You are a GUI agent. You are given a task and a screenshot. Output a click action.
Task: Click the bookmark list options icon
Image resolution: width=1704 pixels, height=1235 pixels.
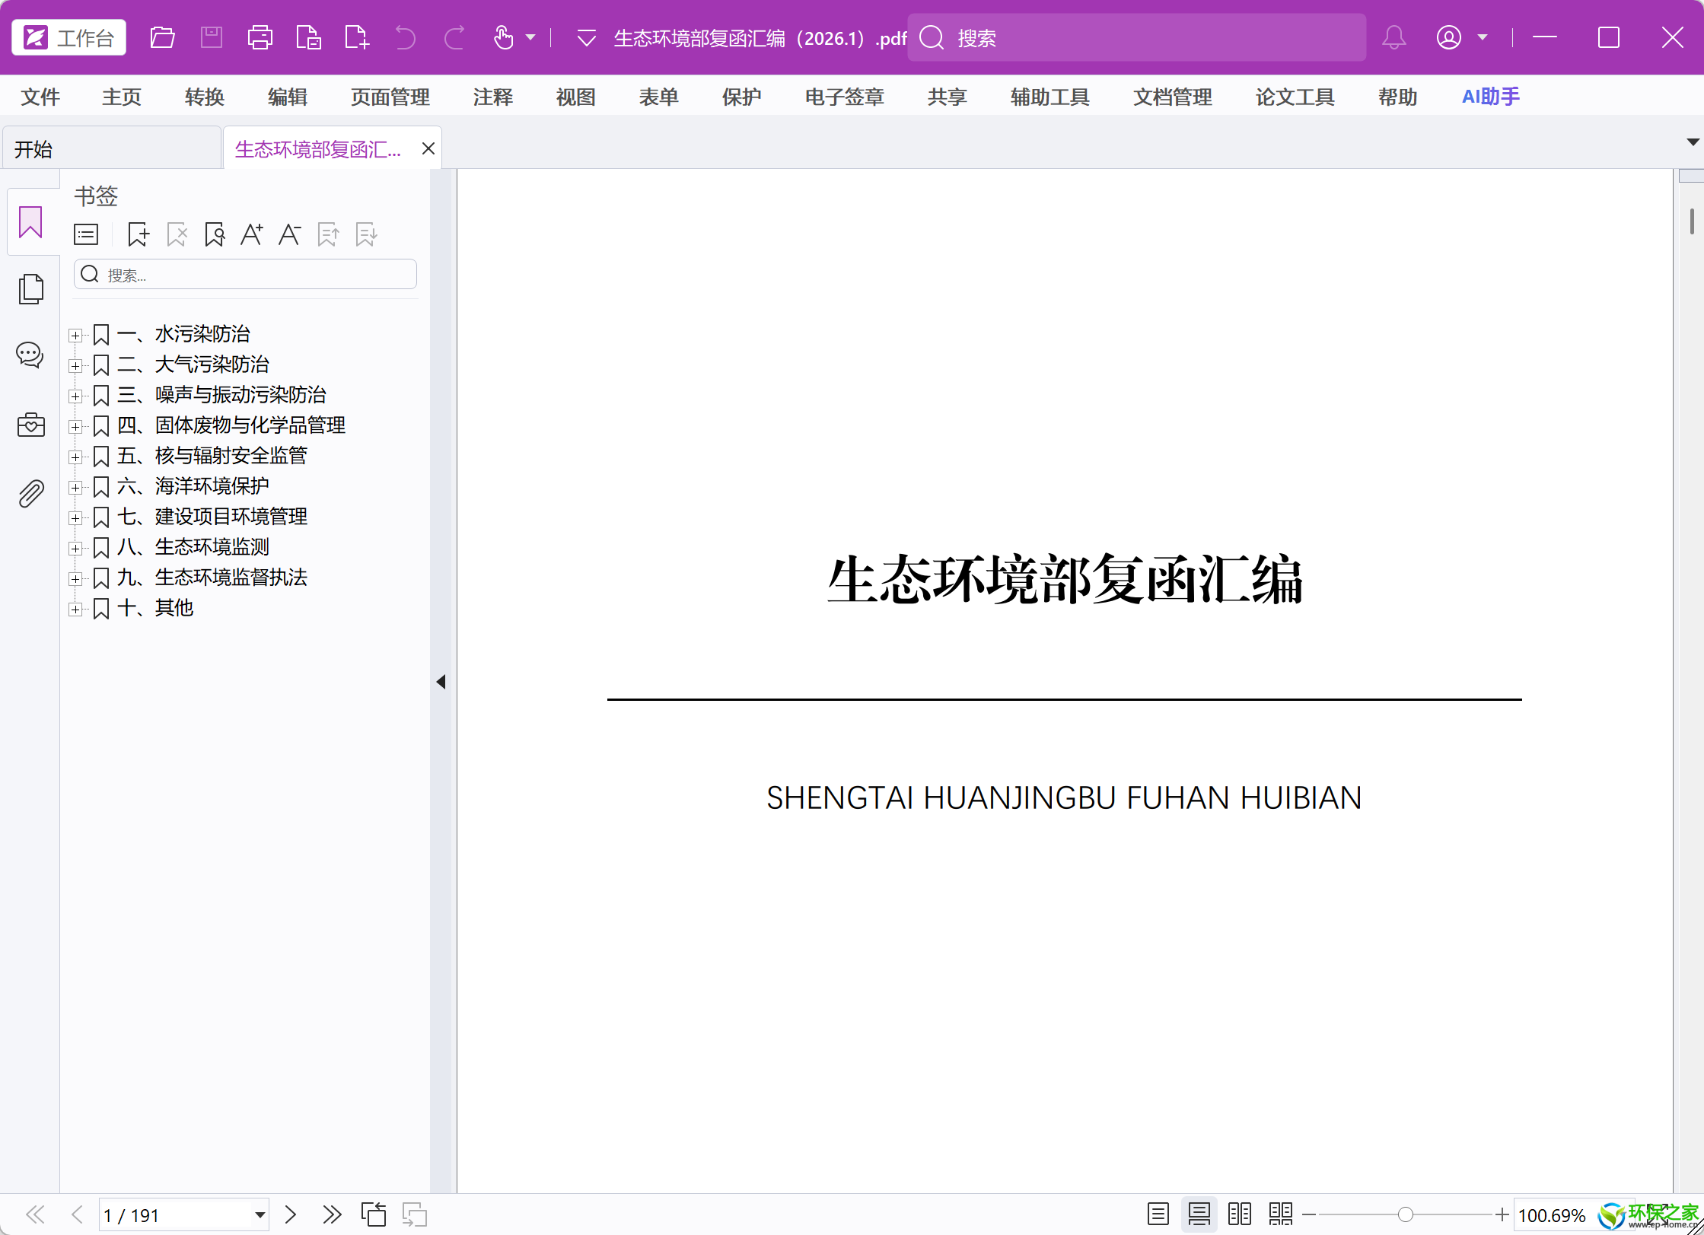[x=86, y=234]
